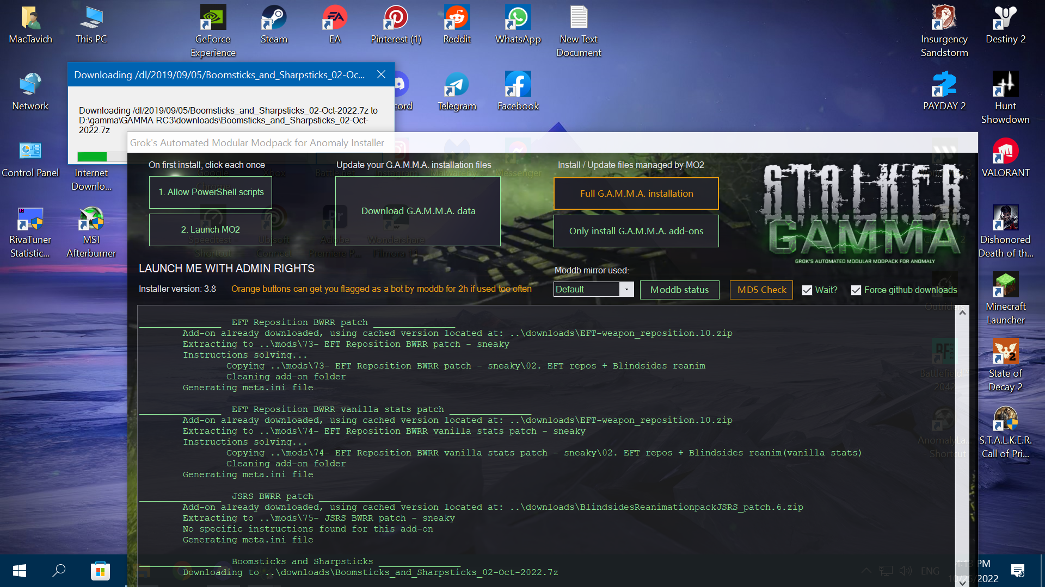
Task: Open the Minecraft Launcher icon
Action: [1005, 299]
